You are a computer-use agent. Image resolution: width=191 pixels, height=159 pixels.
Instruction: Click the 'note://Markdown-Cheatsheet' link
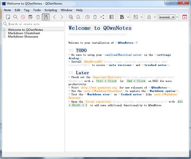(103, 91)
